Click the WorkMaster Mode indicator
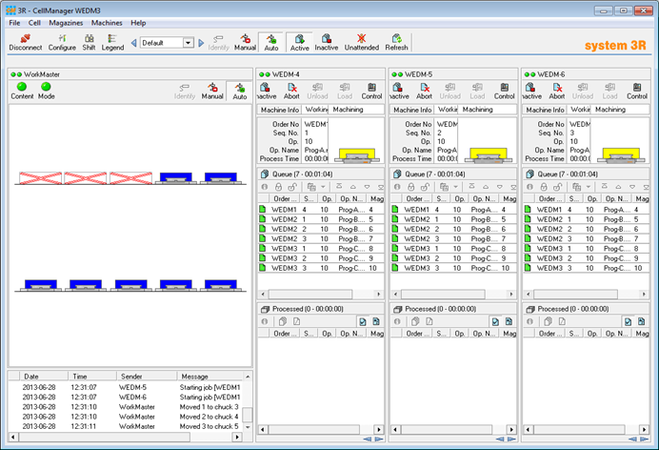The image size is (659, 450). point(47,91)
